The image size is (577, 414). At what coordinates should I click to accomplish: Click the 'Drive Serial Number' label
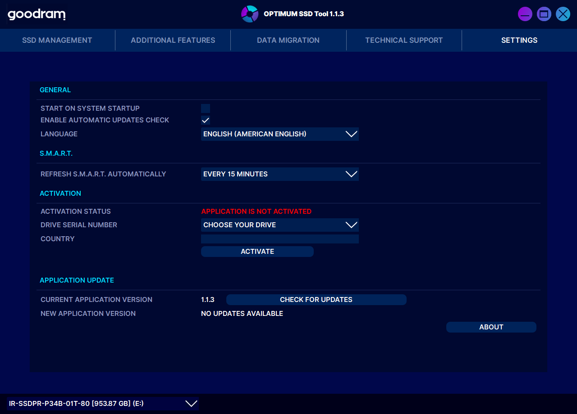[79, 225]
